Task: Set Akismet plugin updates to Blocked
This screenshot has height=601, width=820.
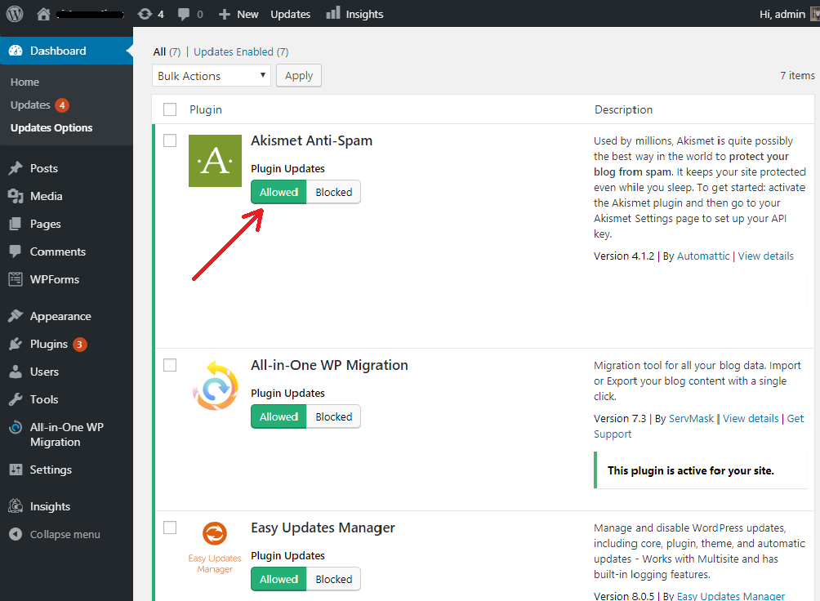Action: point(334,192)
